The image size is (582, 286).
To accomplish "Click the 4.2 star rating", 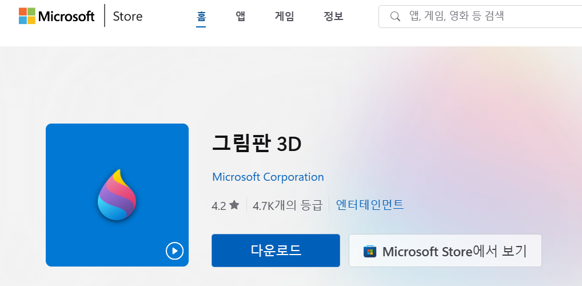I will point(225,205).
